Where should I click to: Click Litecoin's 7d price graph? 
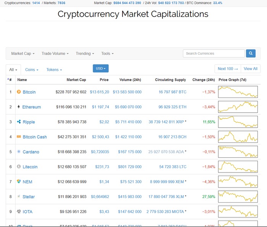(238, 167)
